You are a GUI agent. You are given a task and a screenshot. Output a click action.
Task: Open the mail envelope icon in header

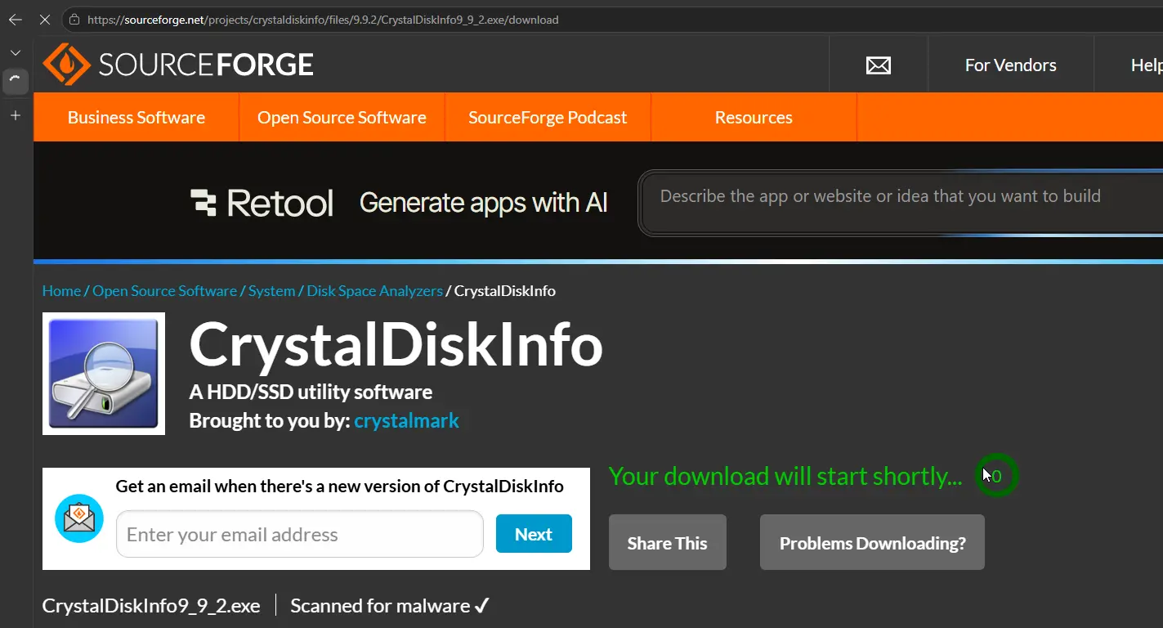coord(879,65)
